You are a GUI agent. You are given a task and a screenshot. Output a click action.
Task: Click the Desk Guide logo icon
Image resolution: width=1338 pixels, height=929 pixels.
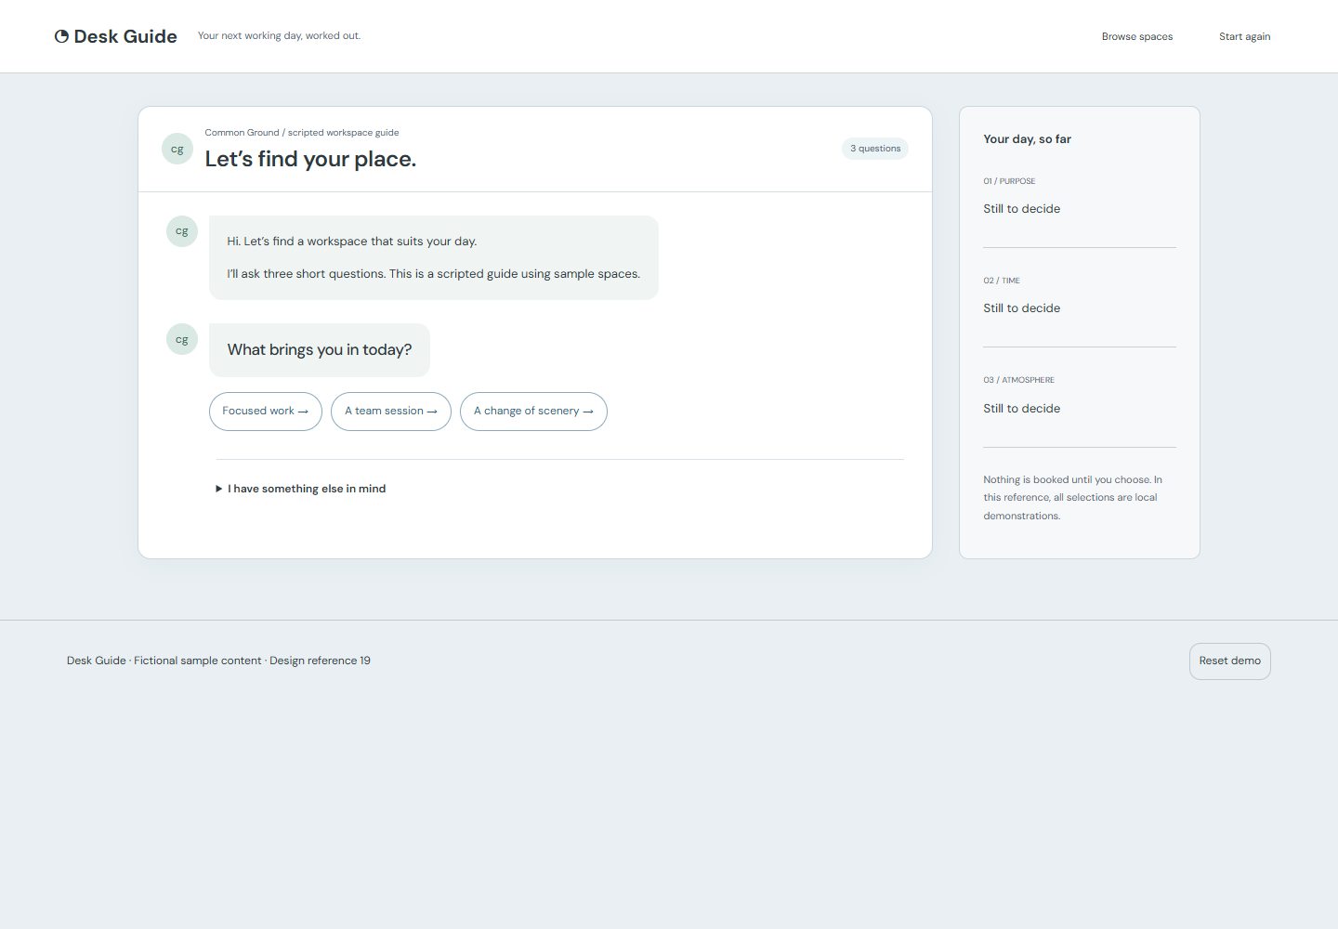tap(61, 36)
